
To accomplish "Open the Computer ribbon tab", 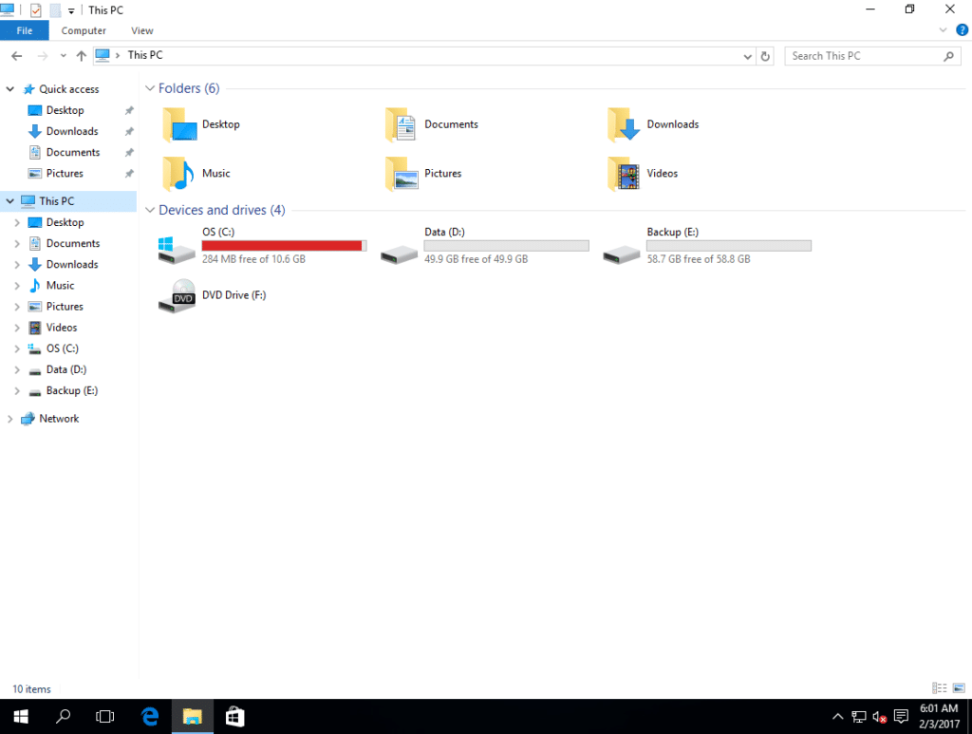I will point(85,30).
